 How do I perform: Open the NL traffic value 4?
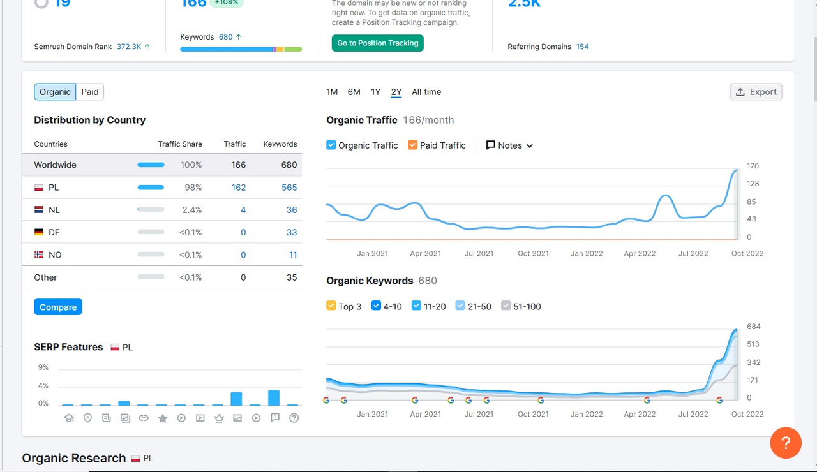coord(243,210)
